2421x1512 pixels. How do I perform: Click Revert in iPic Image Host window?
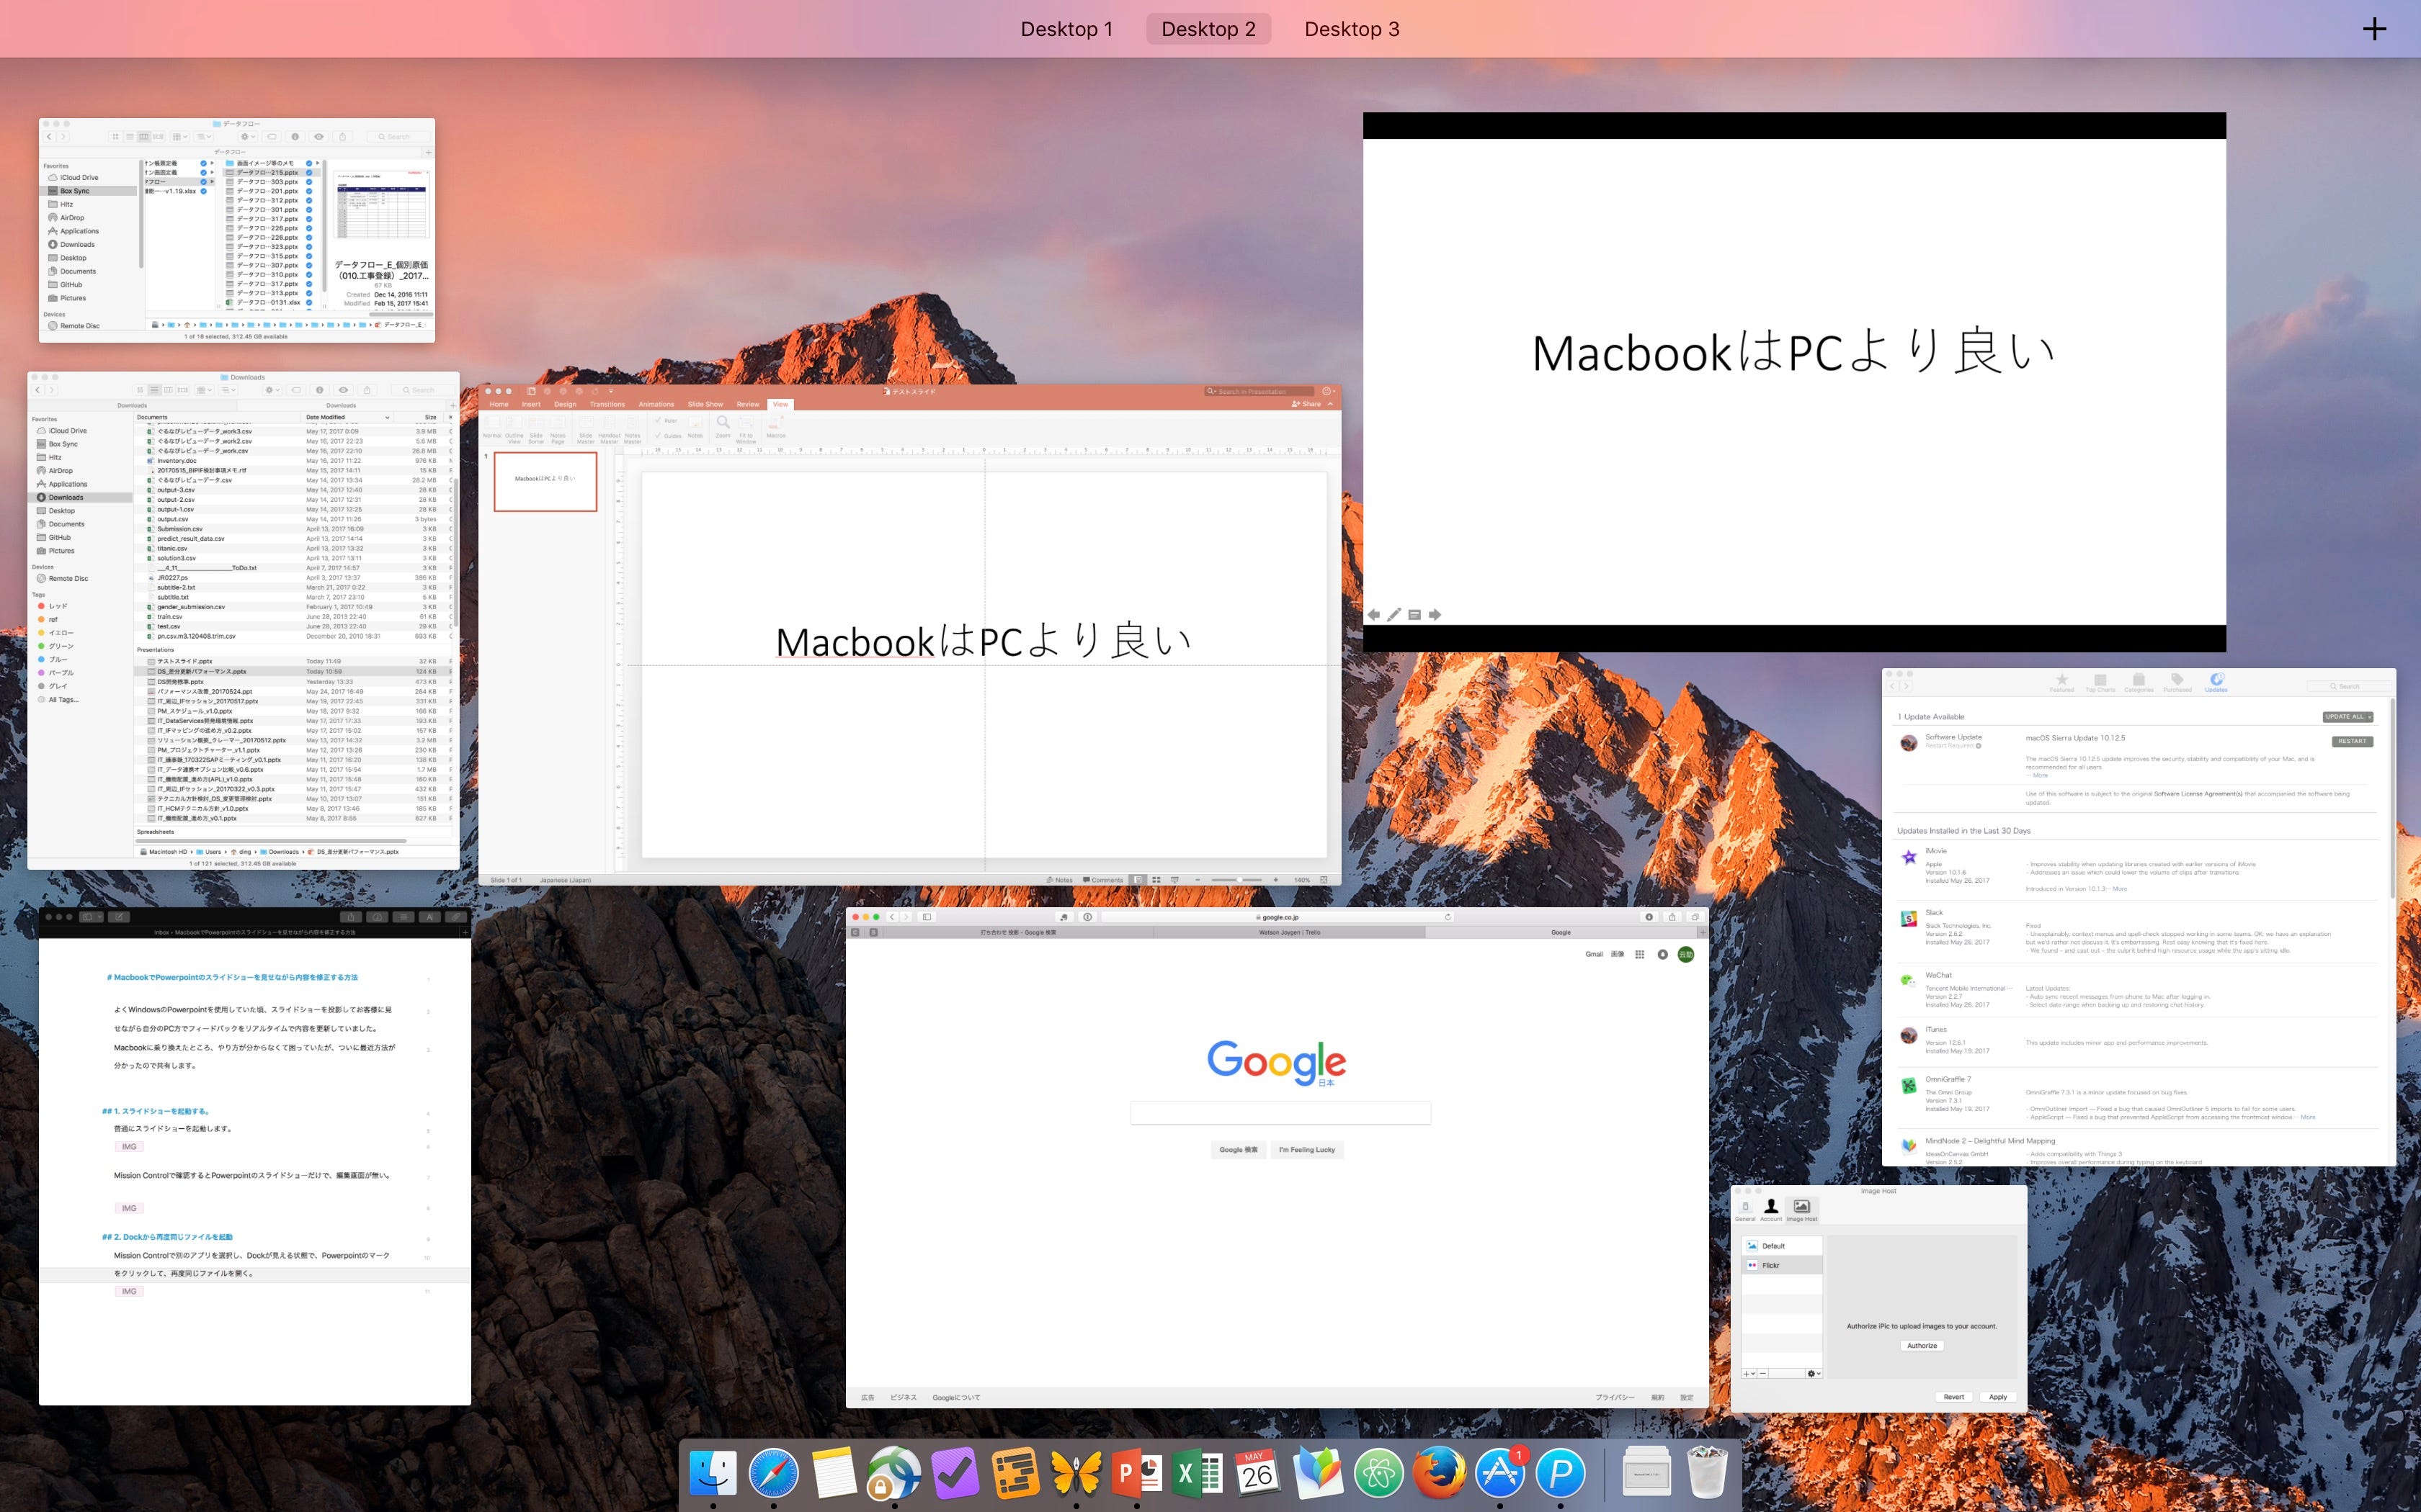tap(1954, 1397)
